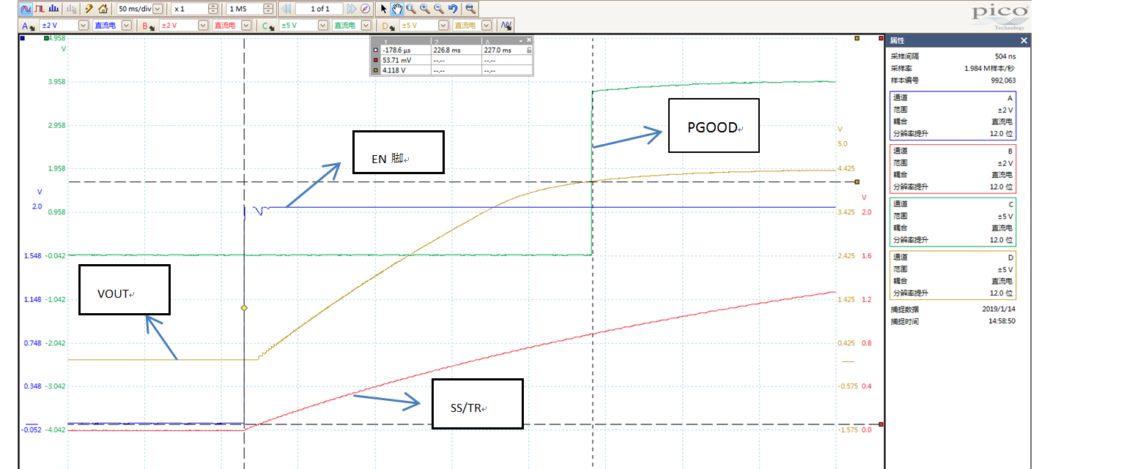This screenshot has height=469, width=1143.
Task: Select the window zoom tool
Action: (410, 9)
